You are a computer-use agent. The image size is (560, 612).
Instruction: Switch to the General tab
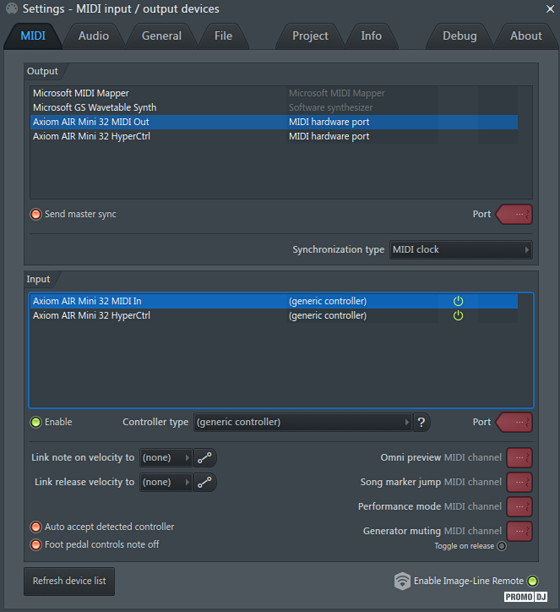[x=161, y=36]
